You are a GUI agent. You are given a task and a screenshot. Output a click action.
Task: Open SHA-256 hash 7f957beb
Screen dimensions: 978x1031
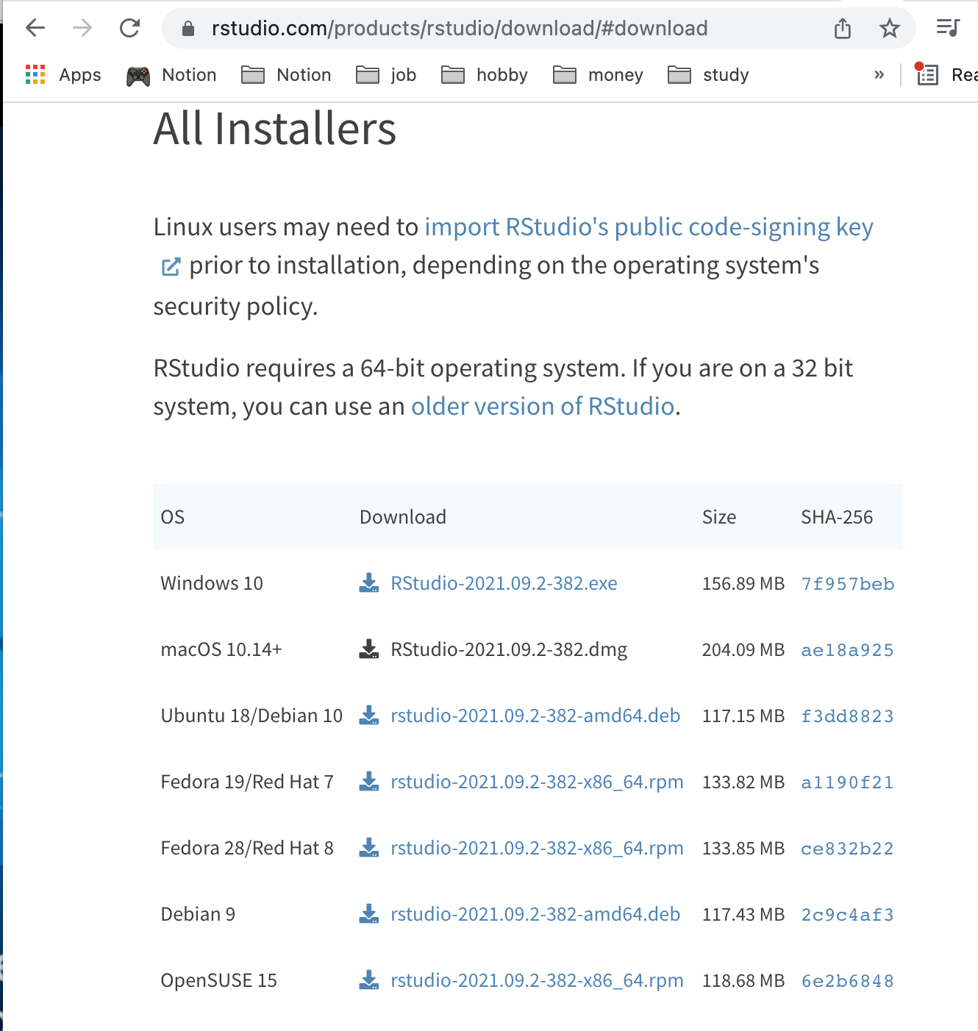[x=847, y=584]
